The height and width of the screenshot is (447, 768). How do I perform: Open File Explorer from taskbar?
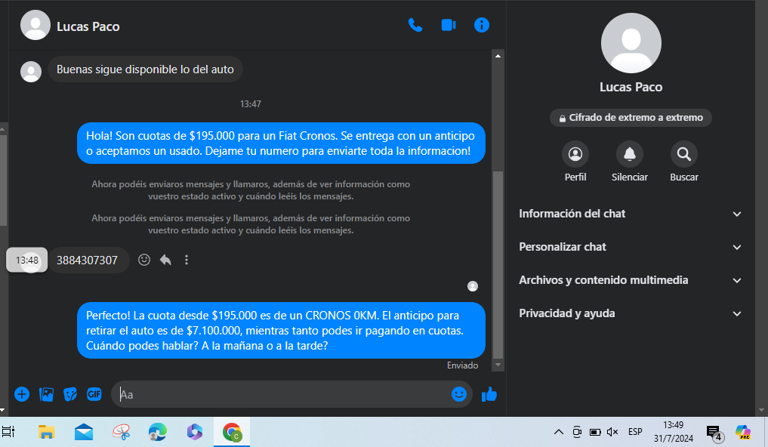[46, 432]
